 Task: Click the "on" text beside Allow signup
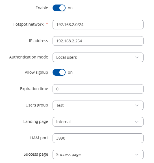click(70, 72)
